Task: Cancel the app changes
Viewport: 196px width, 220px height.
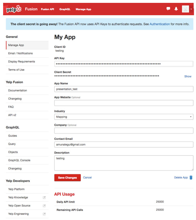Action: 87,178
